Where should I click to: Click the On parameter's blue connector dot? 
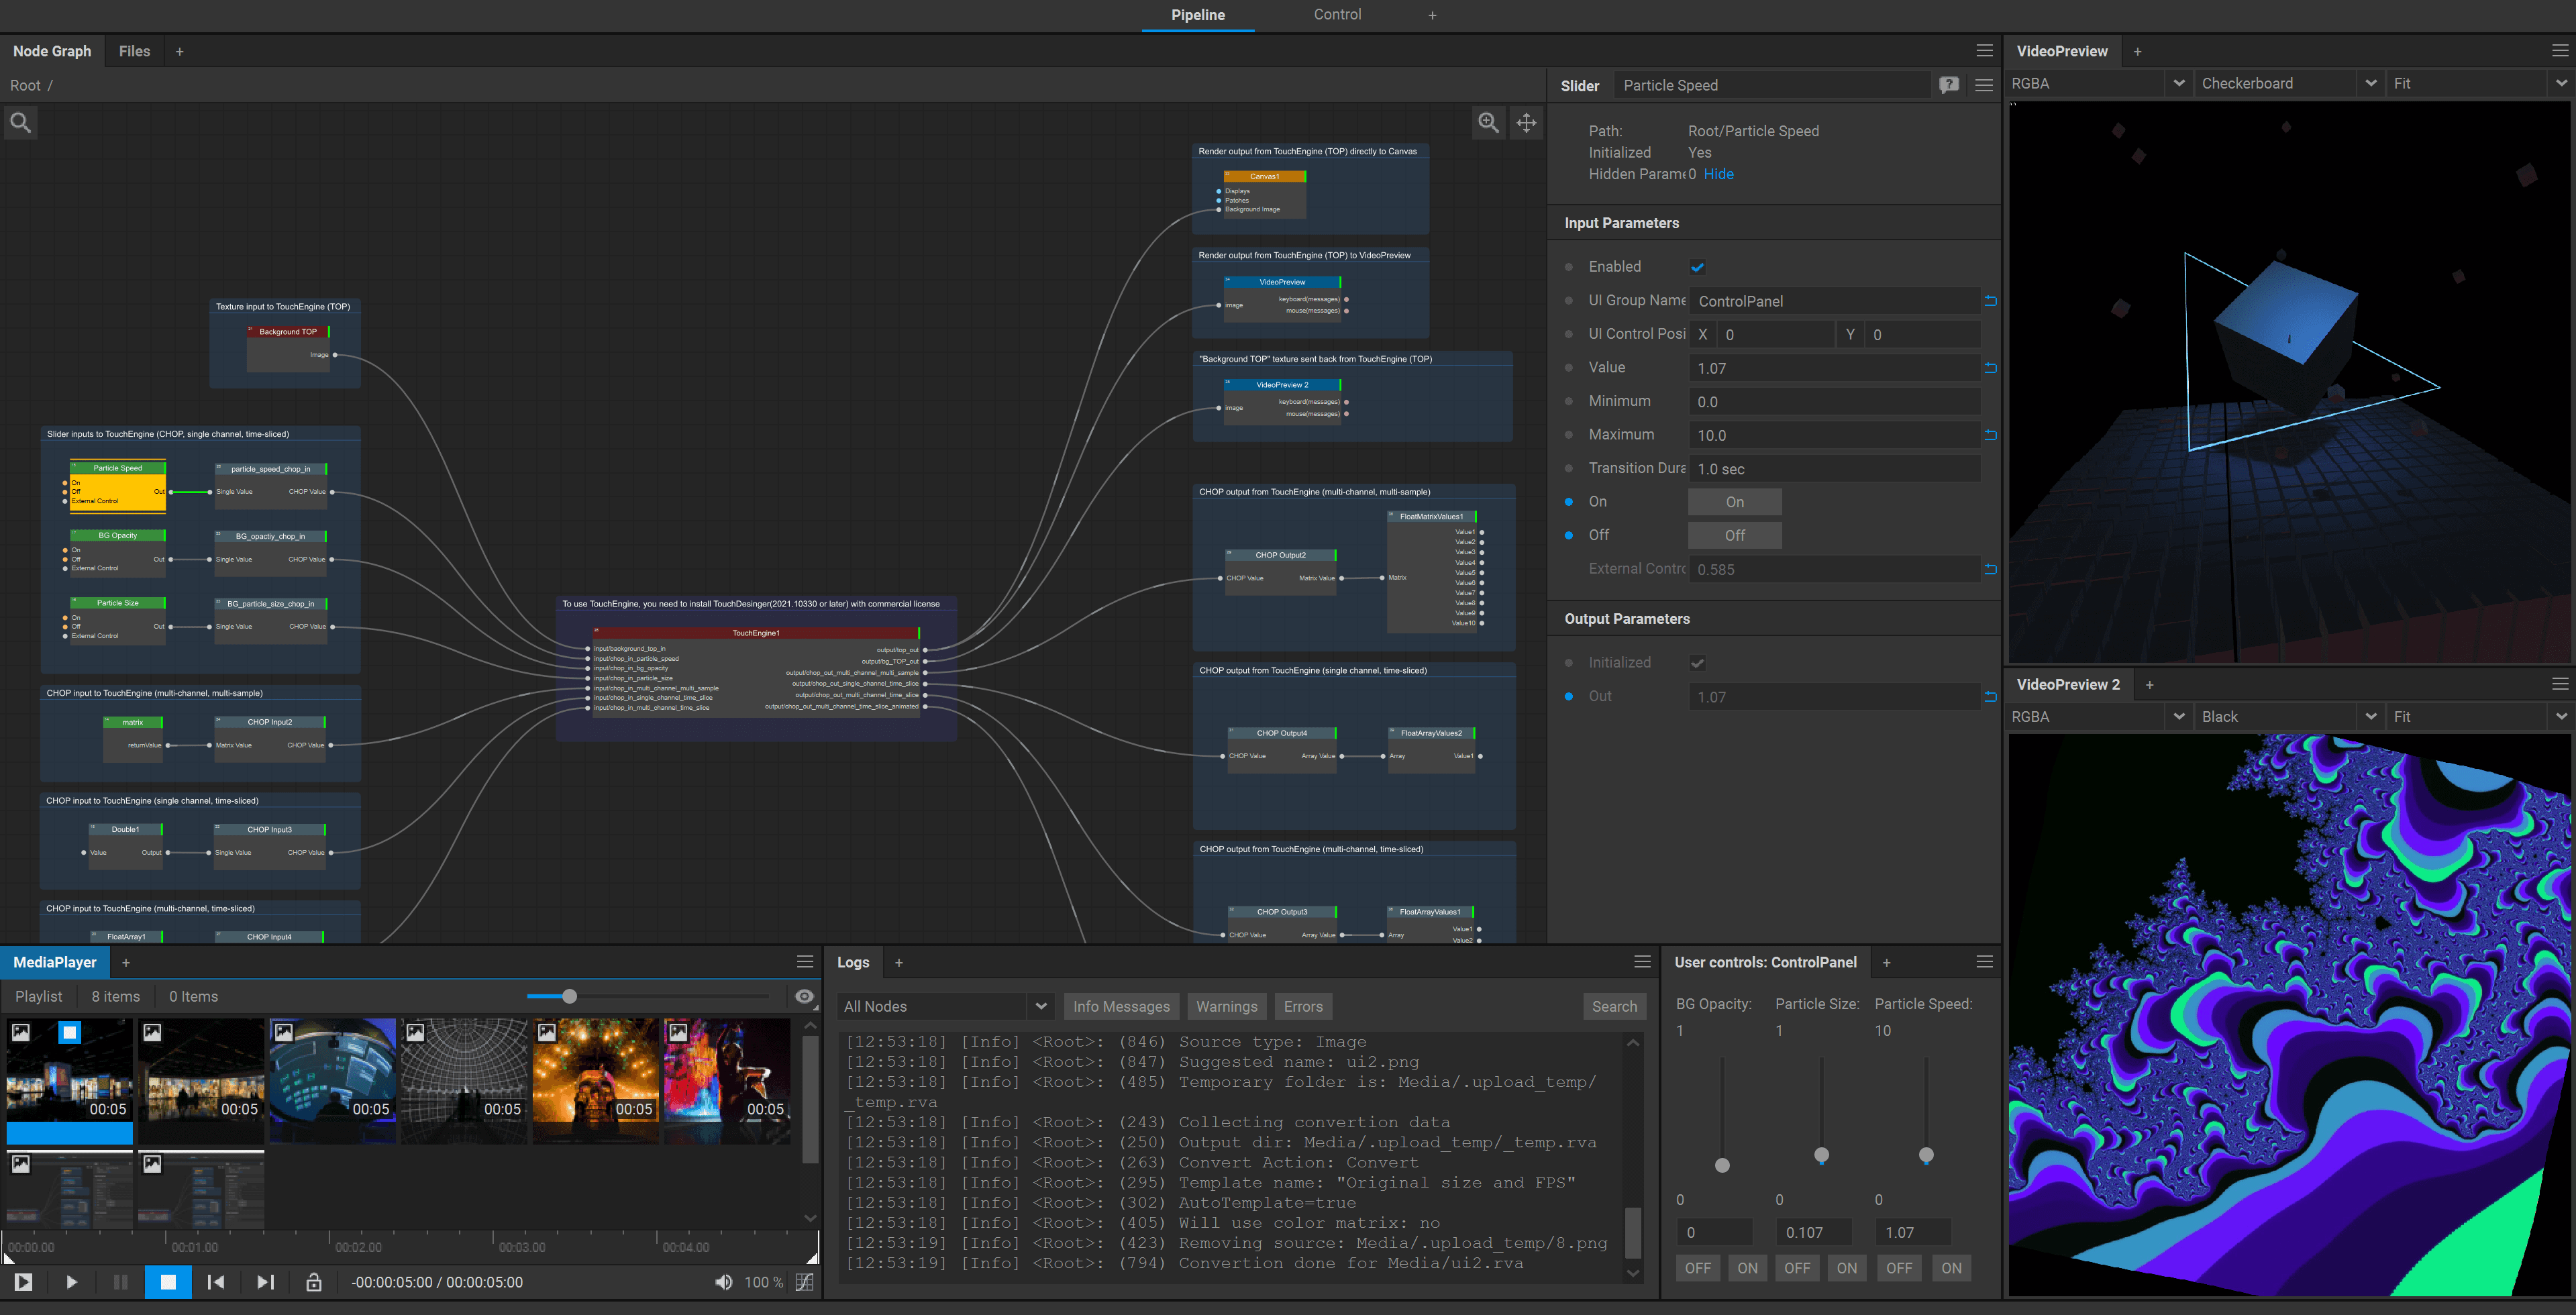point(1568,502)
